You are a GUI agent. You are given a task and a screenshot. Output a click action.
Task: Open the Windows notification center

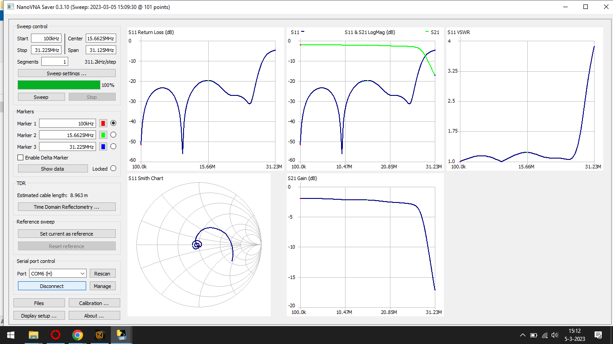[598, 335]
